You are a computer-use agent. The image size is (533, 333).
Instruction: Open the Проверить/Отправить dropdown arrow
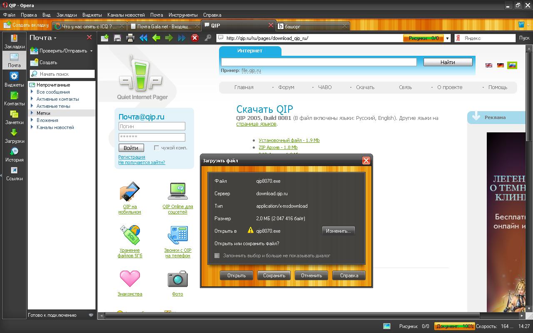(91, 51)
